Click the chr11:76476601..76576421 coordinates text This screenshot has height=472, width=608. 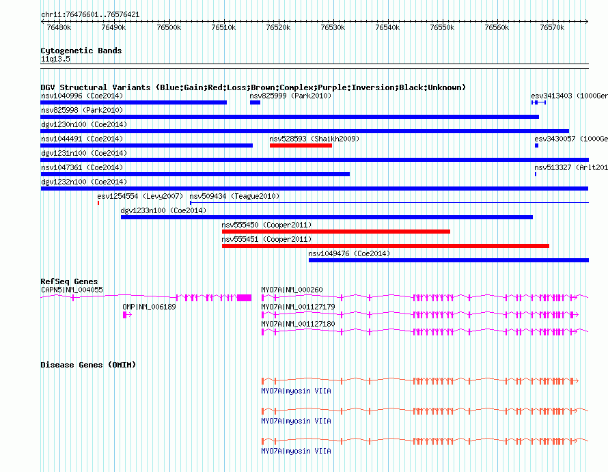tap(90, 15)
